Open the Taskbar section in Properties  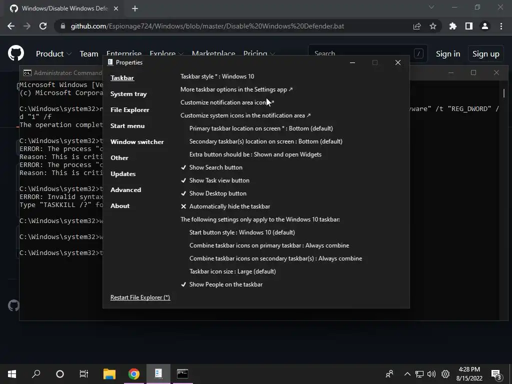[122, 77]
